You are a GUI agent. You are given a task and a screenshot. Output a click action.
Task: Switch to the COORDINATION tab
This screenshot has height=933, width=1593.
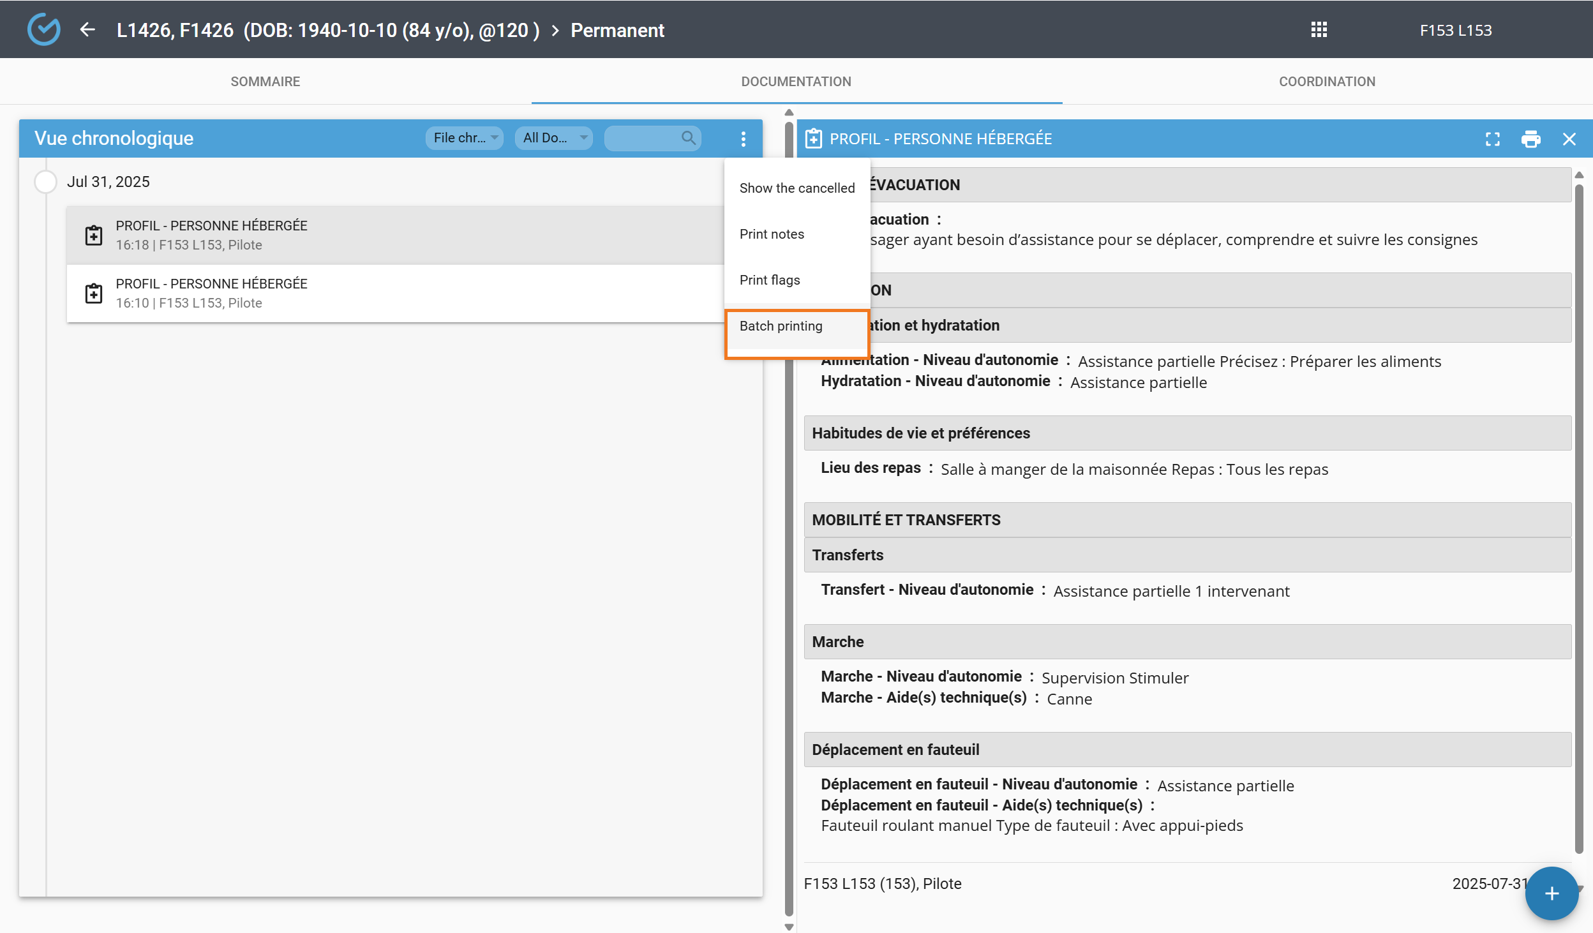tap(1327, 82)
